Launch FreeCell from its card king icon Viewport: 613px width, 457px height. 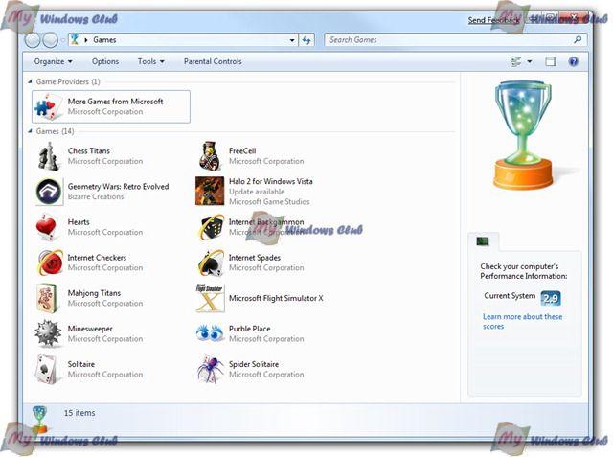pos(210,156)
